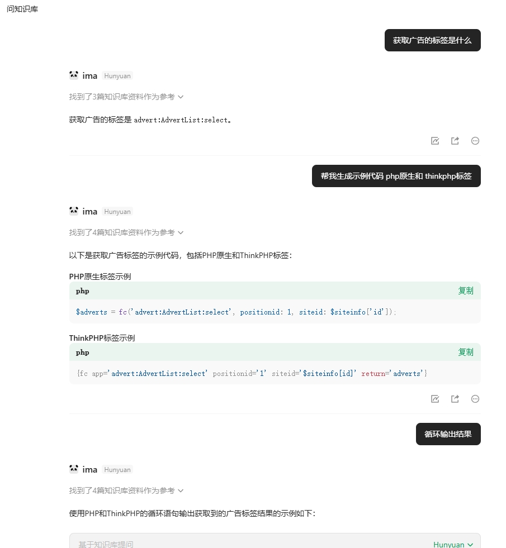
Task: Copy the PHP原生 code block with 复制
Action: [465, 291]
